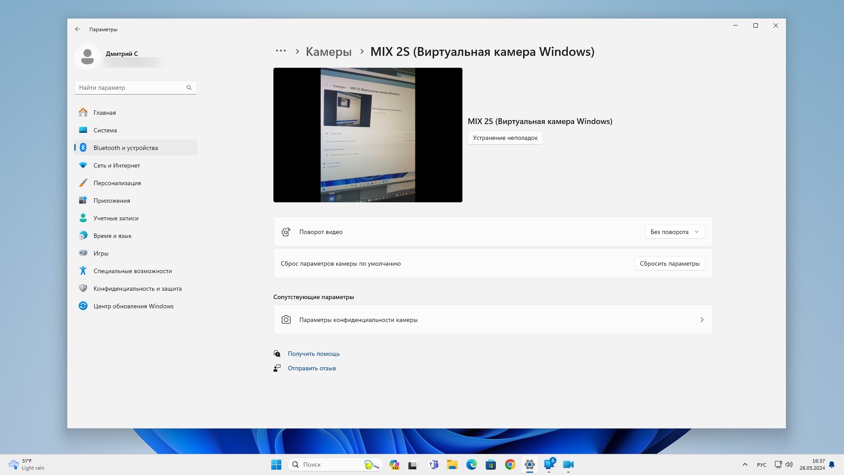The height and width of the screenshot is (475, 844).
Task: Expand the breadcrumb ellipsis menu
Action: pyautogui.click(x=281, y=51)
